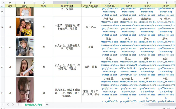Viewport: 176px width, 109px height.
Task: Select column H header
Action: pyautogui.click(x=129, y=2)
